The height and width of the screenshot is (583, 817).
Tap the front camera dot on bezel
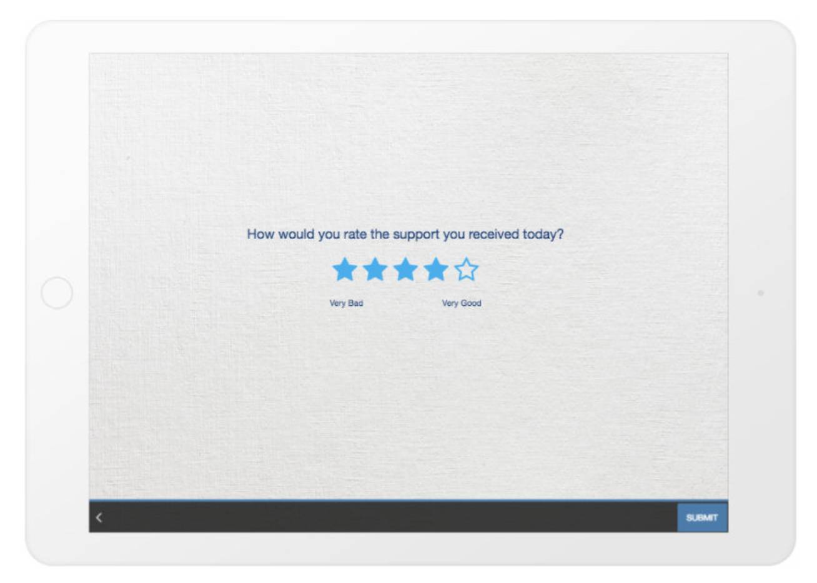point(760,293)
